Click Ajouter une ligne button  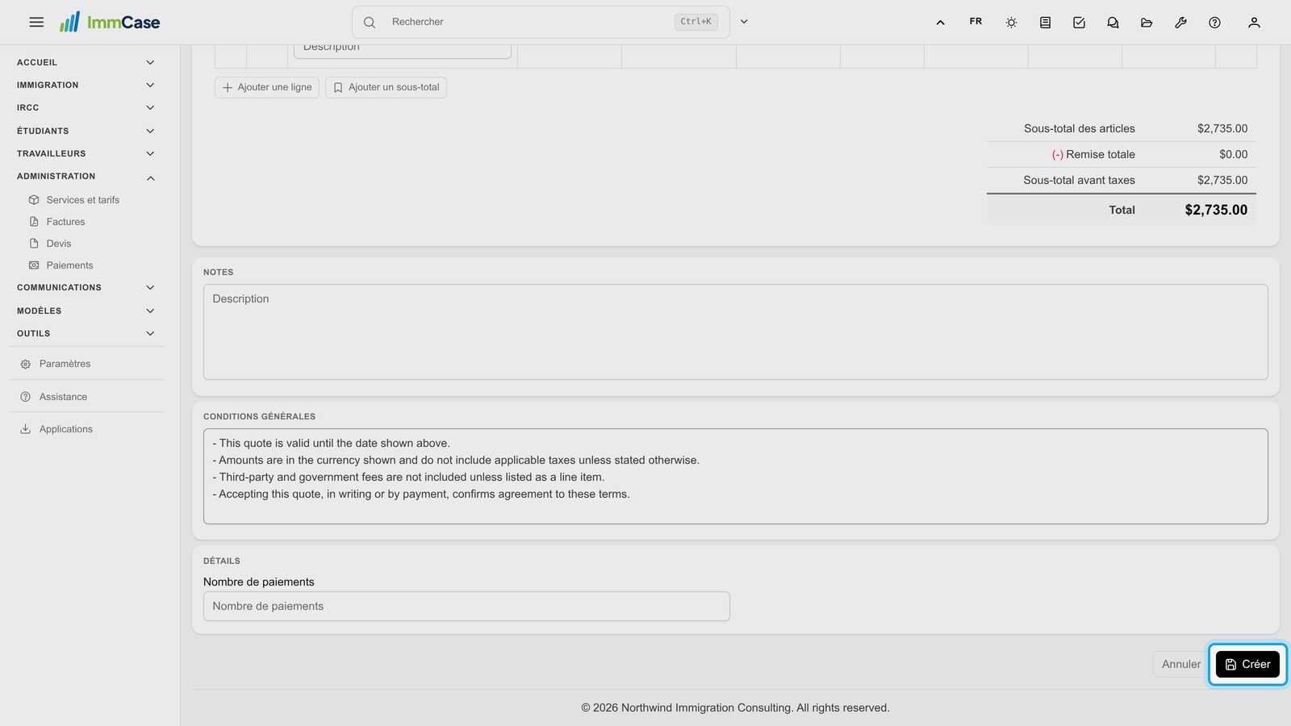(267, 87)
